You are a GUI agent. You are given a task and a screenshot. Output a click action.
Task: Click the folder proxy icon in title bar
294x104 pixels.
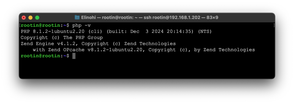(x=77, y=18)
